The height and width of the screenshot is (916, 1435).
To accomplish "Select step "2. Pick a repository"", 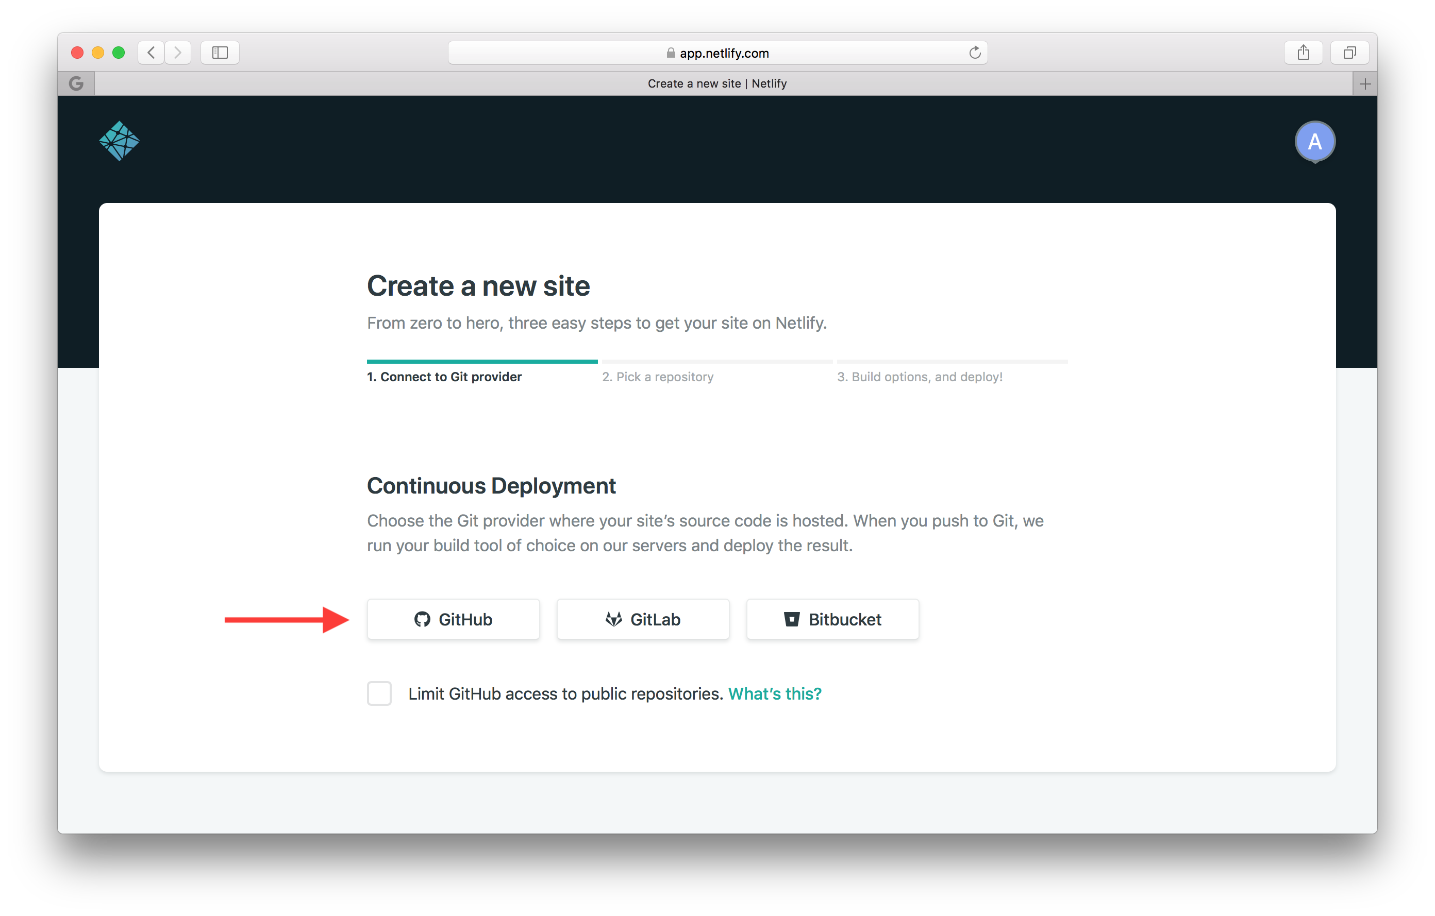I will (x=657, y=377).
